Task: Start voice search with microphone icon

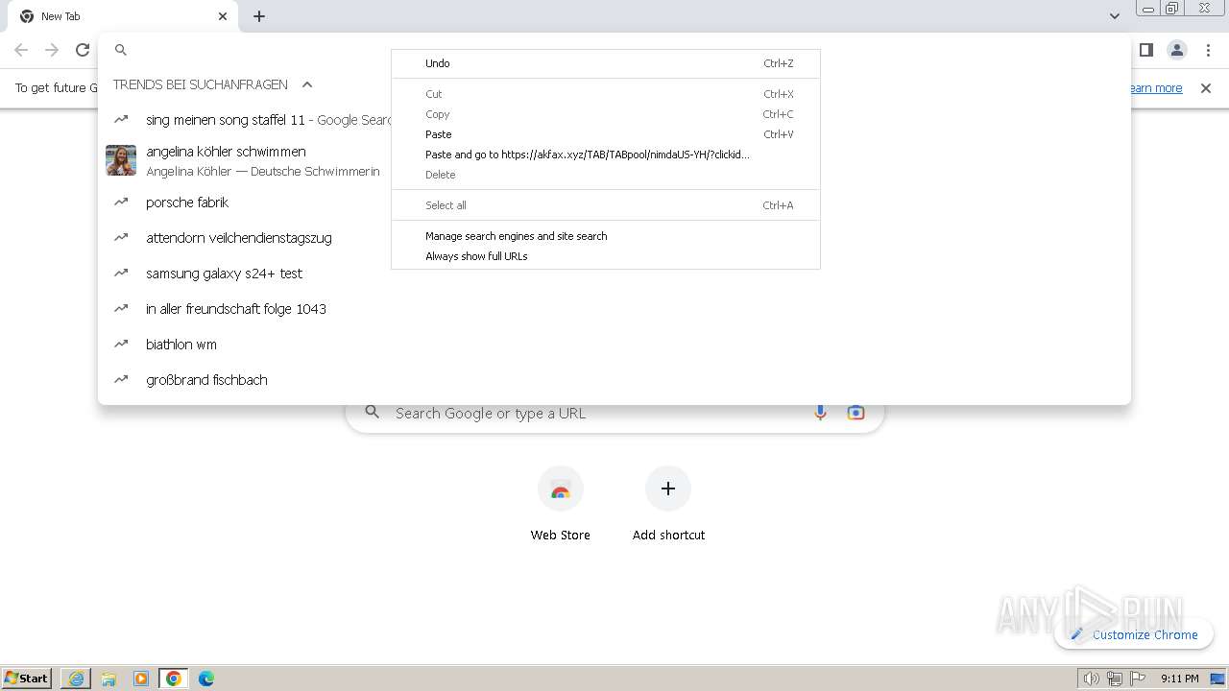Action: (x=820, y=413)
